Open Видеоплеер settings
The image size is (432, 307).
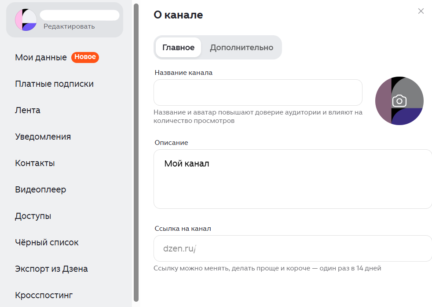click(x=40, y=189)
